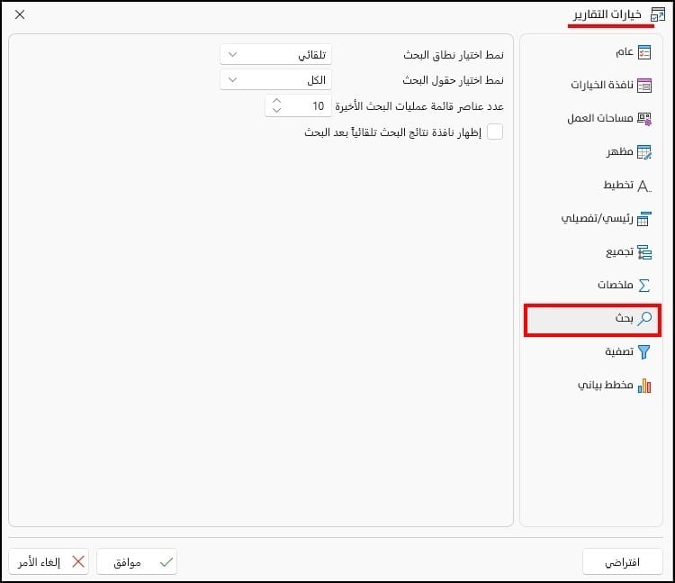Close the report options dialog
675x583 pixels.
coord(20,14)
